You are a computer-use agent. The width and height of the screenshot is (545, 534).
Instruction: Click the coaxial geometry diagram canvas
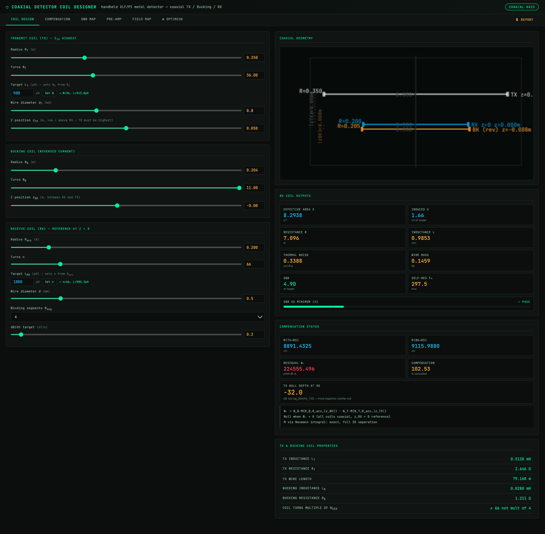(406, 113)
